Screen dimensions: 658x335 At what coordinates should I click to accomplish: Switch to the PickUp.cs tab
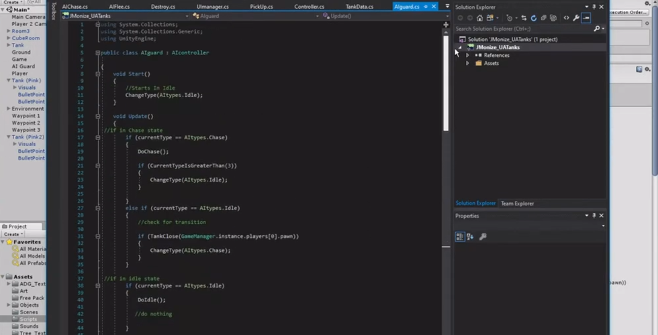coord(261,7)
